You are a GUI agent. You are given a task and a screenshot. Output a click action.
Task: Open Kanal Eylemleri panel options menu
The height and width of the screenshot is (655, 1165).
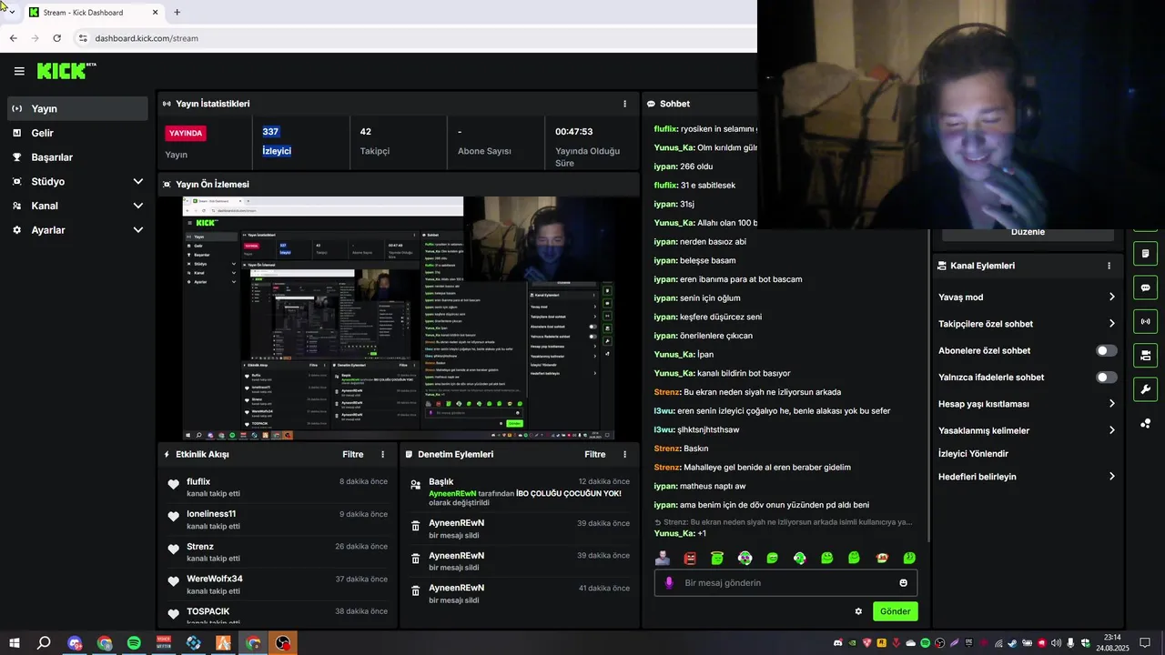coord(1109,266)
